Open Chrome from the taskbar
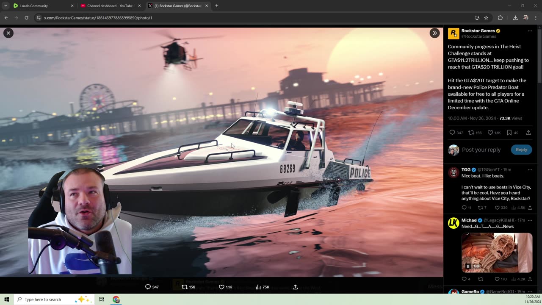Viewport: 542px width, 305px height. [x=116, y=299]
